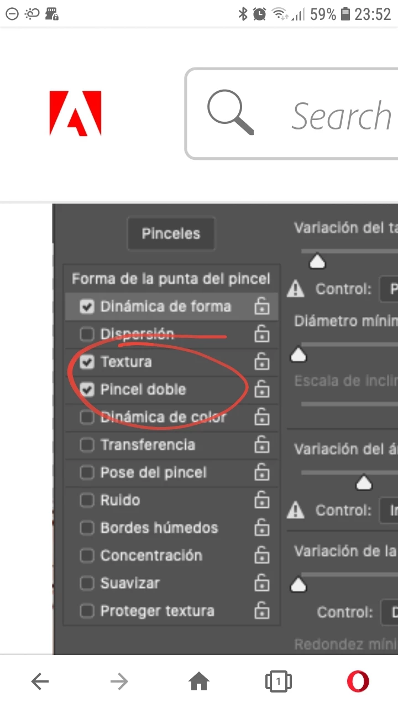Select Forma de la punta del pincel
Viewport: 398px width, 708px height.
(x=171, y=279)
